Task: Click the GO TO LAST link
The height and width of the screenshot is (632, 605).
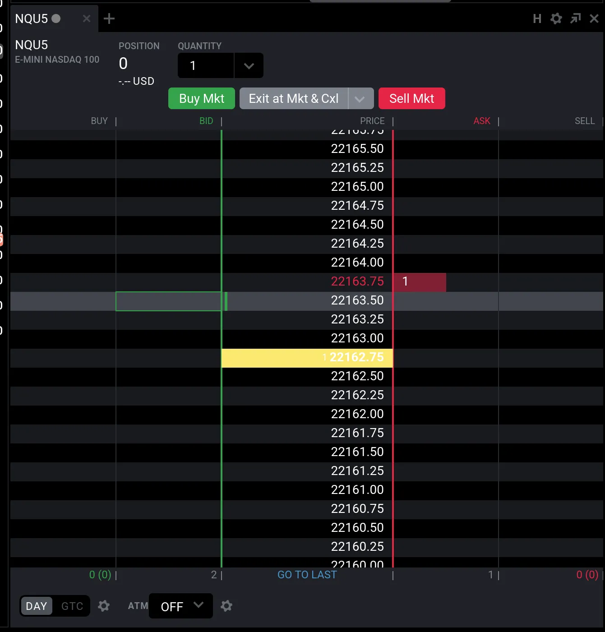Action: [307, 575]
